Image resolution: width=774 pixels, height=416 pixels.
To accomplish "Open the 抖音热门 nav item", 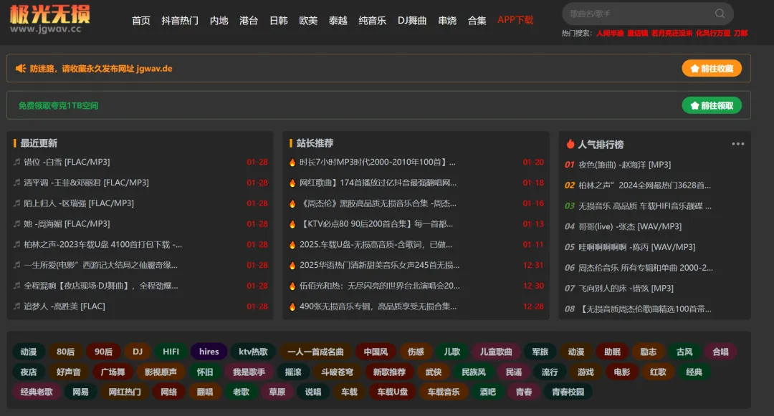I will 180,20.
